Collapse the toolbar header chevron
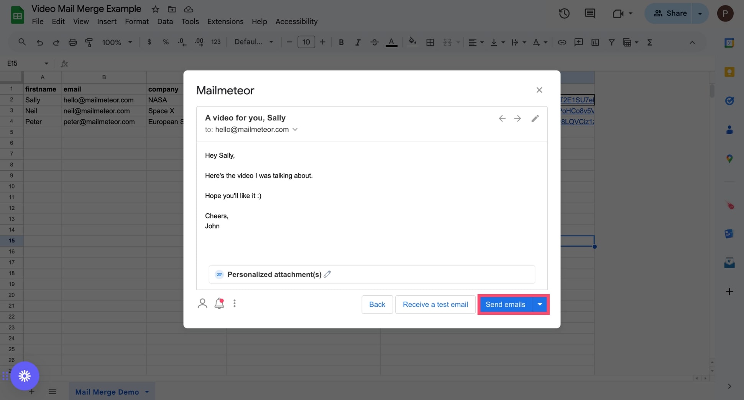Screen dimensions: 744x400 click(x=692, y=42)
